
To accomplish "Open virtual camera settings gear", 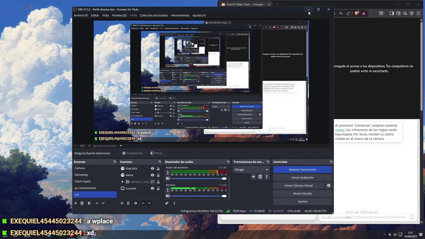I will [x=329, y=186].
